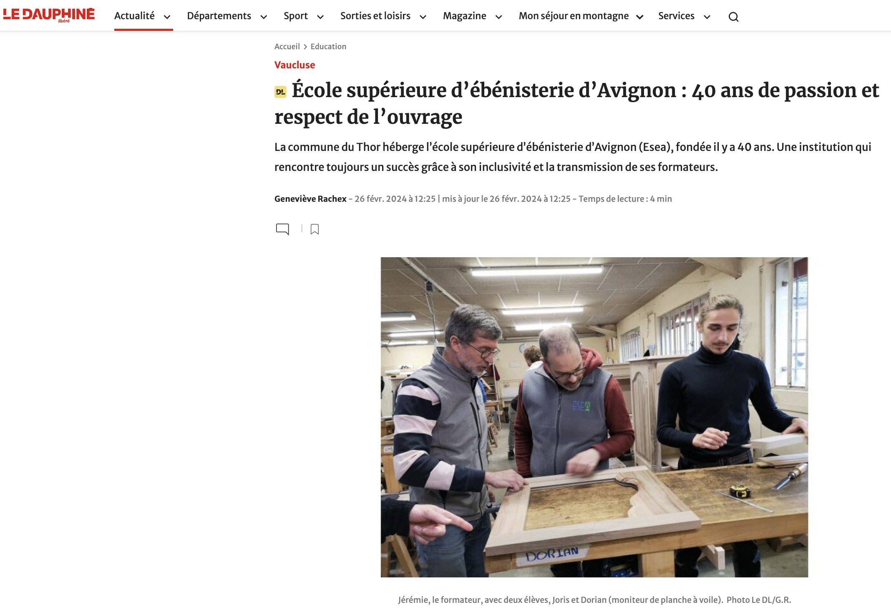Expand the Services dropdown chevron
This screenshot has width=891, height=612.
click(707, 17)
